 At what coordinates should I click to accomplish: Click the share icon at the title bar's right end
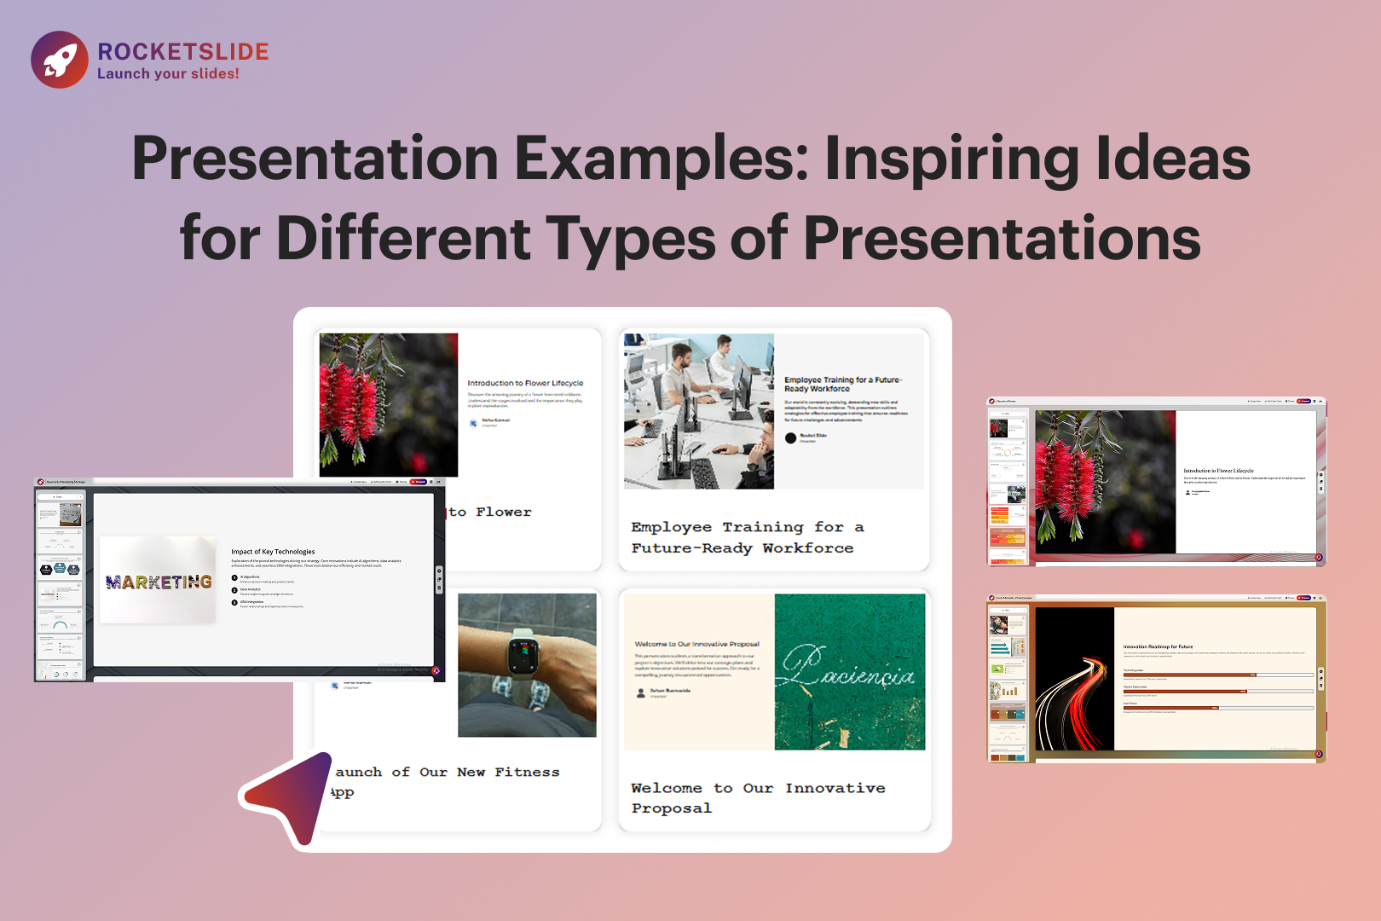point(438,481)
